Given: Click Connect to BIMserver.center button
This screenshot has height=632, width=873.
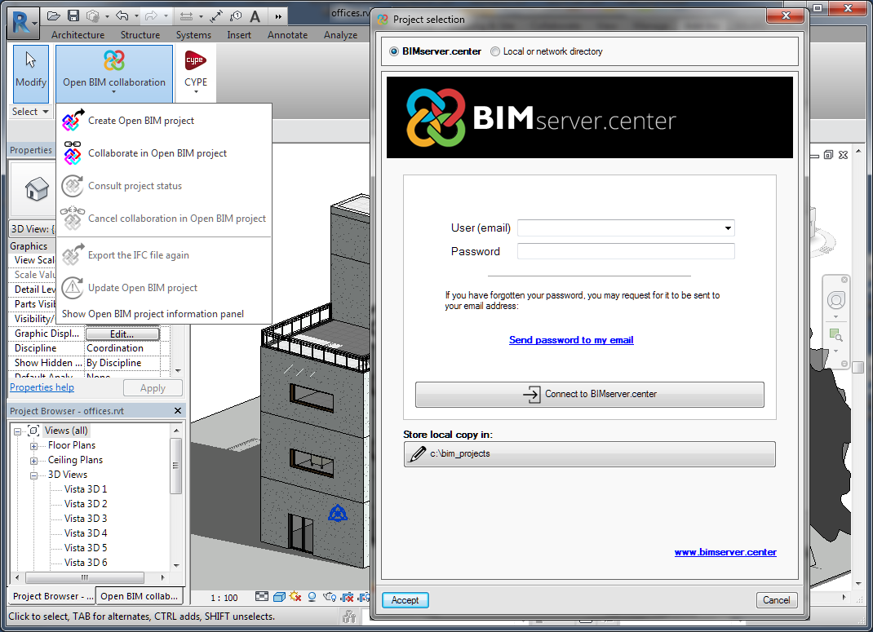Looking at the screenshot, I should [x=589, y=395].
